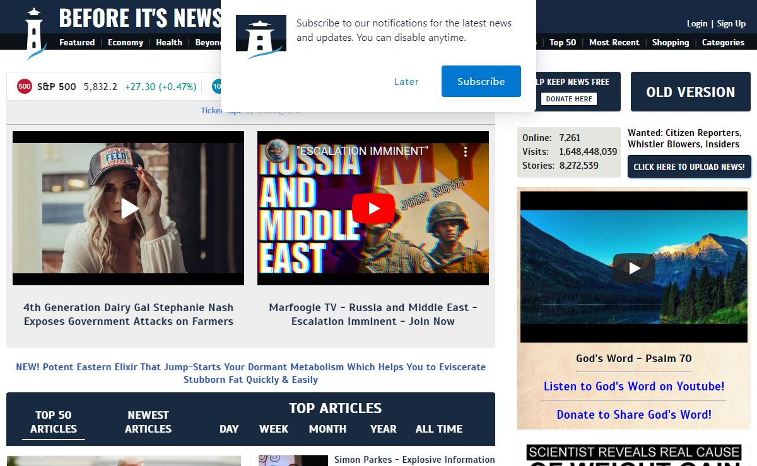757x466 pixels.
Task: Click the BEFORE IT'S NEWS site title
Action: pyautogui.click(x=140, y=18)
